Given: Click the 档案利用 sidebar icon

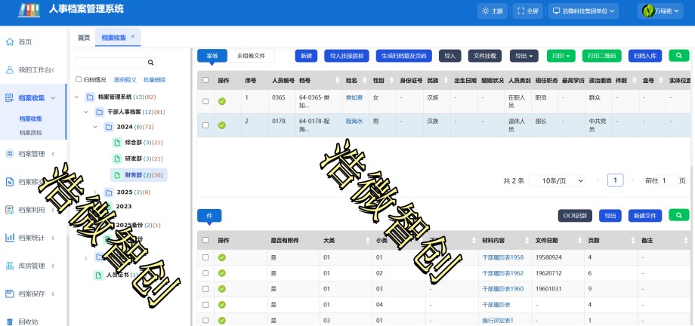Looking at the screenshot, I should coord(10,210).
